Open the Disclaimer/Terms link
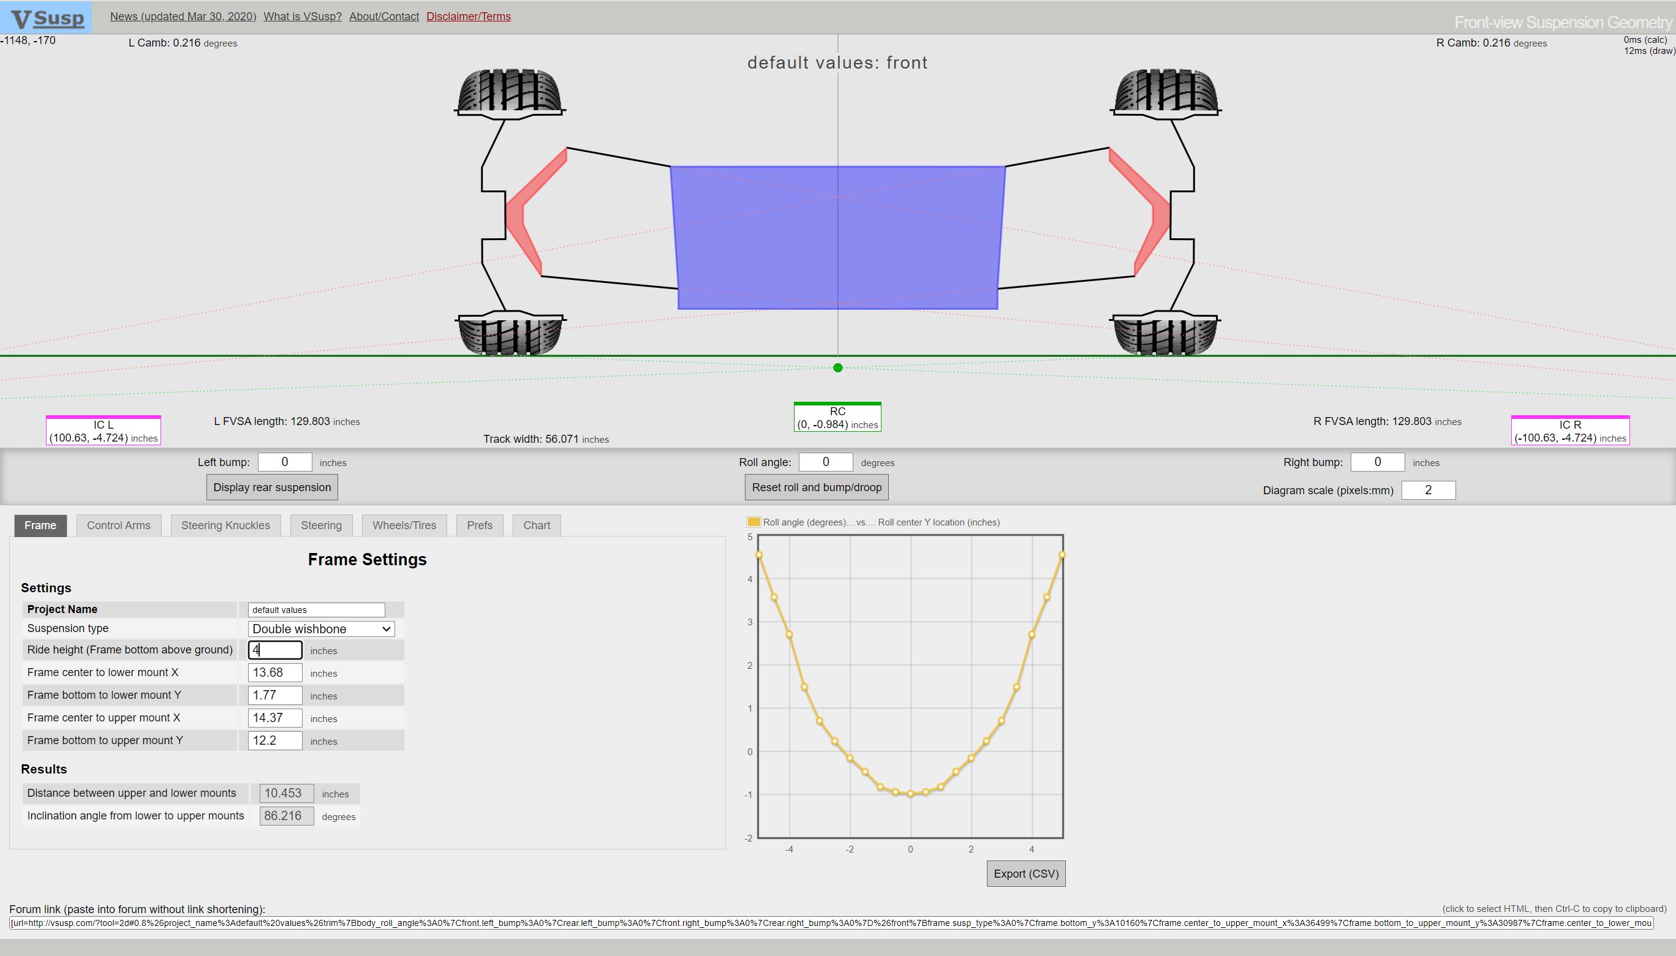Screen dimensions: 1676x956 pos(468,17)
